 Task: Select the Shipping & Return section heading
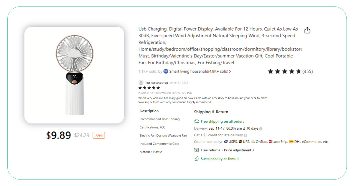tap(211, 112)
